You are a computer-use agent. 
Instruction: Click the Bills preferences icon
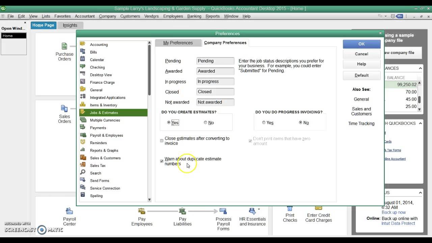click(83, 52)
